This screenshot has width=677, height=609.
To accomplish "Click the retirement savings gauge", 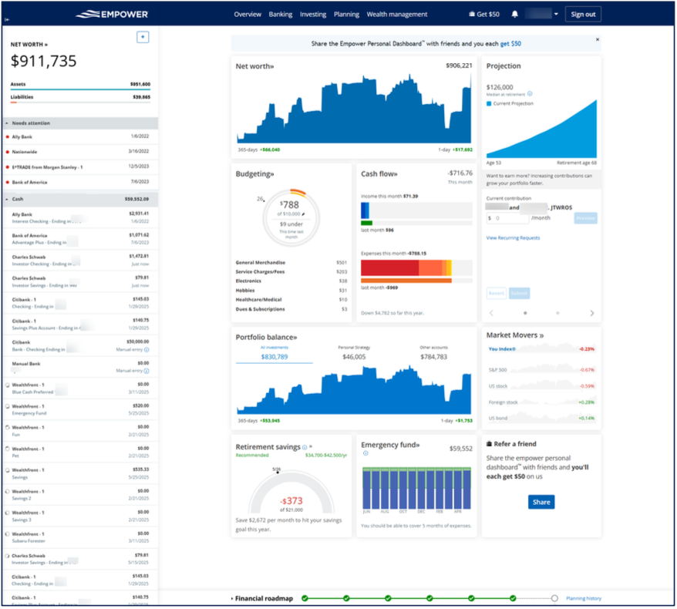I will 291,492.
